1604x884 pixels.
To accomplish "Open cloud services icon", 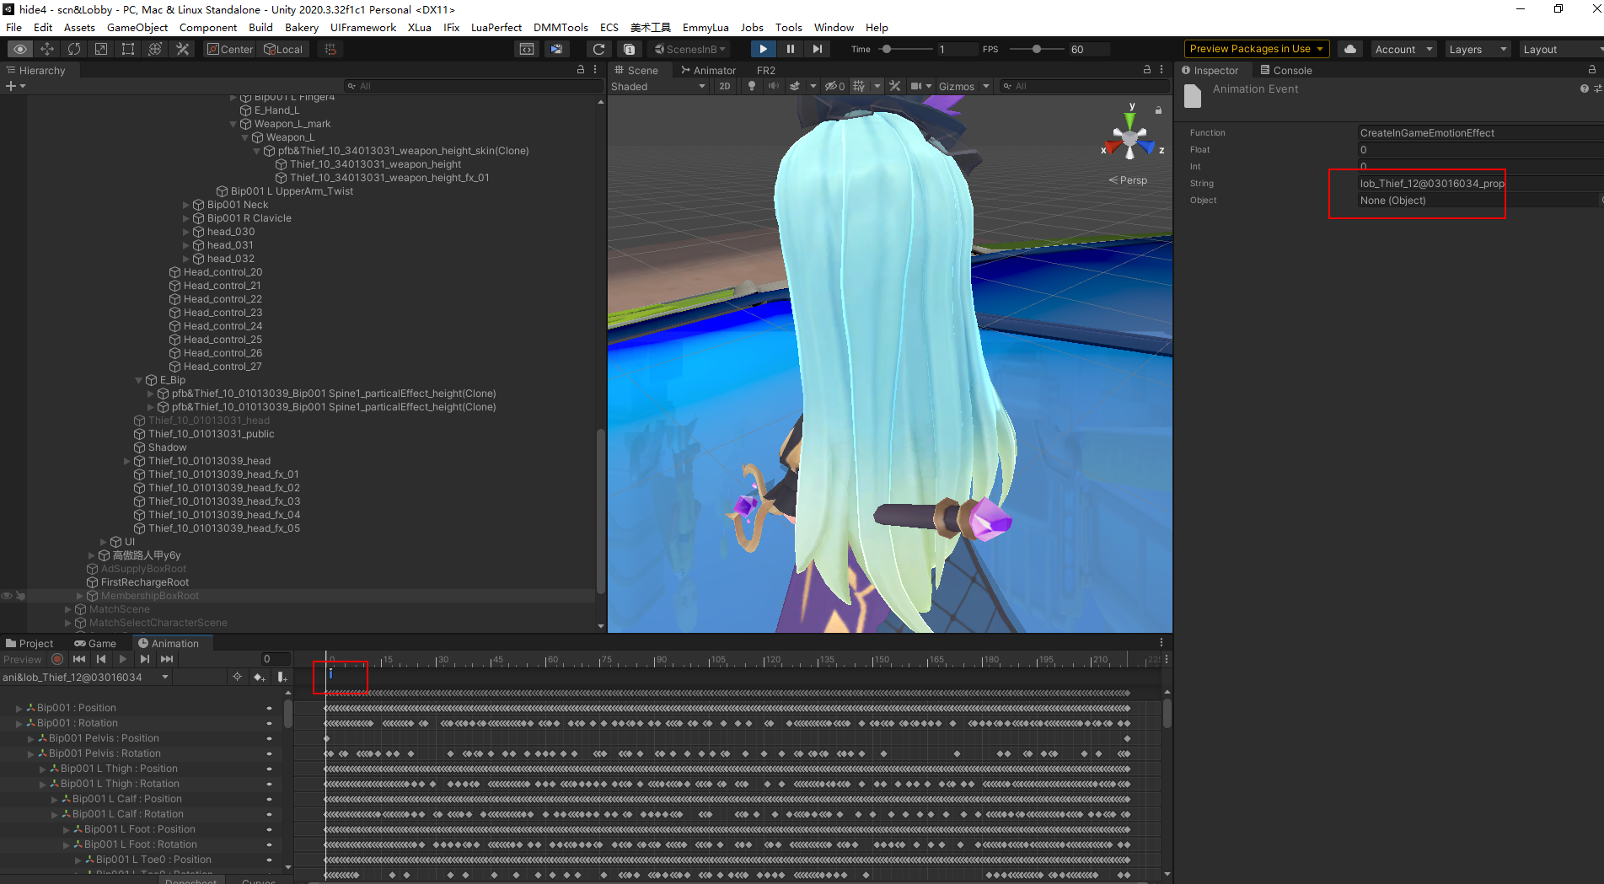I will pos(1350,49).
